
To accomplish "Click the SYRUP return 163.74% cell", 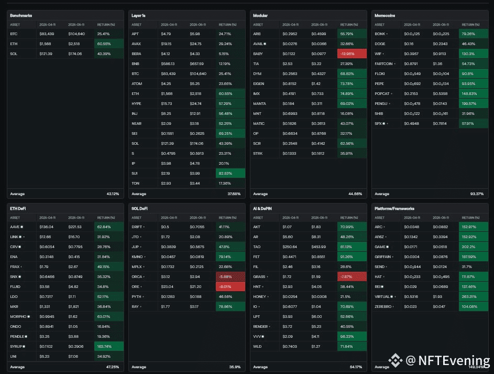I will pos(108,347).
